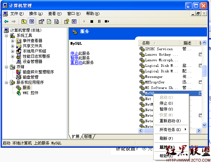
Task: Select the Lenovo Hotkey service row
Action: 170,54
